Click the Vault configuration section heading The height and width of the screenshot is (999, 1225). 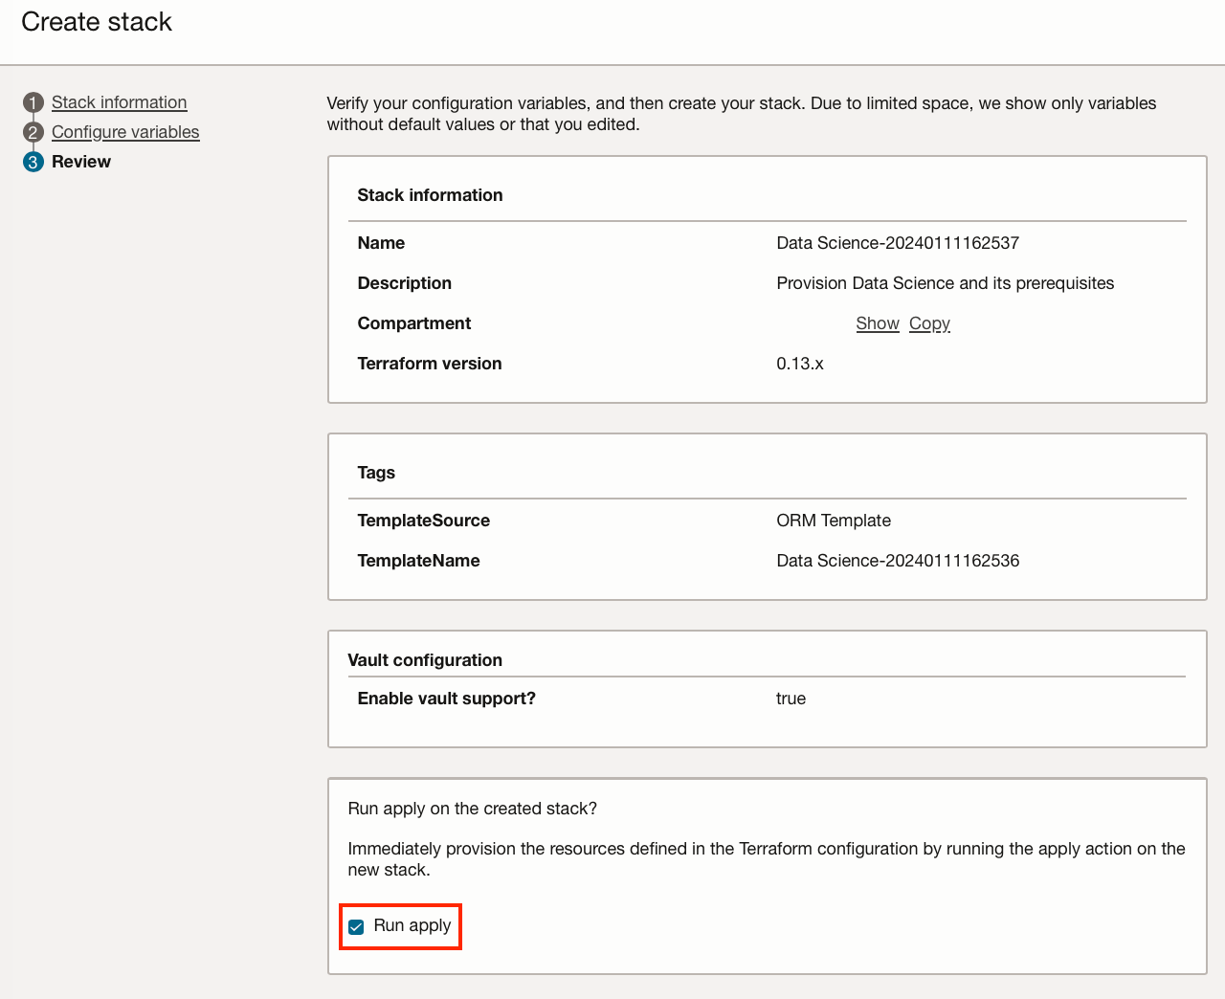click(425, 660)
